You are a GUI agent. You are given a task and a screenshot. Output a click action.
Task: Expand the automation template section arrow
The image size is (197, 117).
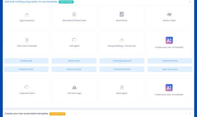pyautogui.click(x=190, y=114)
